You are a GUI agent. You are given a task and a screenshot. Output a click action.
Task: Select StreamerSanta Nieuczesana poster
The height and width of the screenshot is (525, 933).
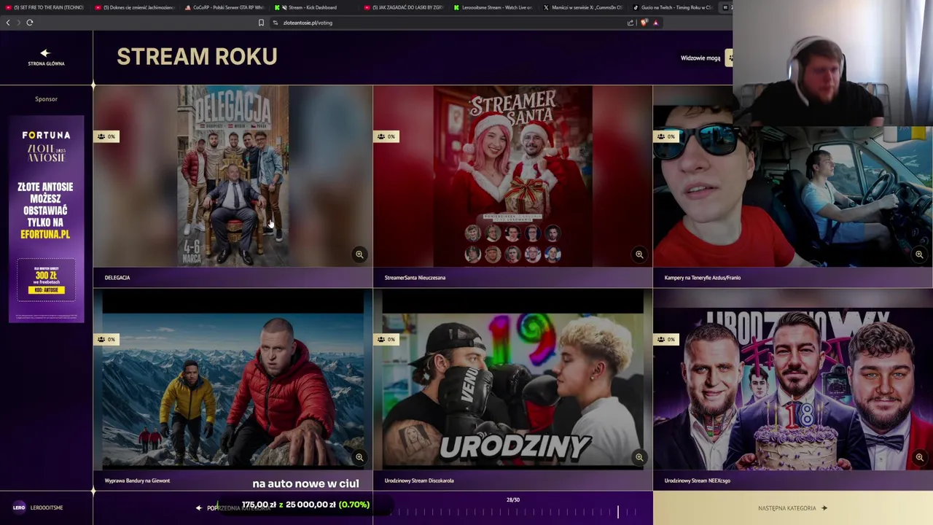pyautogui.click(x=513, y=176)
